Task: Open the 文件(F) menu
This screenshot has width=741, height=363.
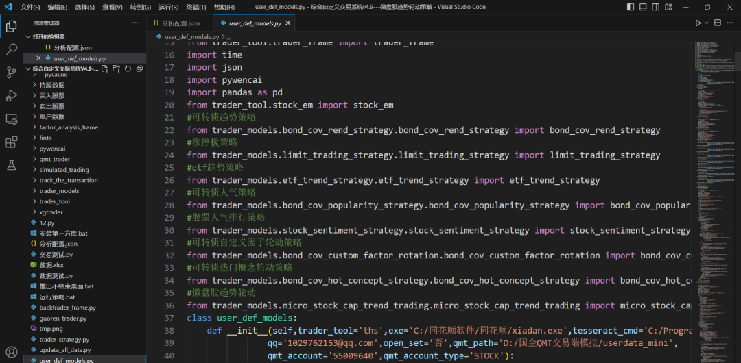Action: pyautogui.click(x=30, y=7)
